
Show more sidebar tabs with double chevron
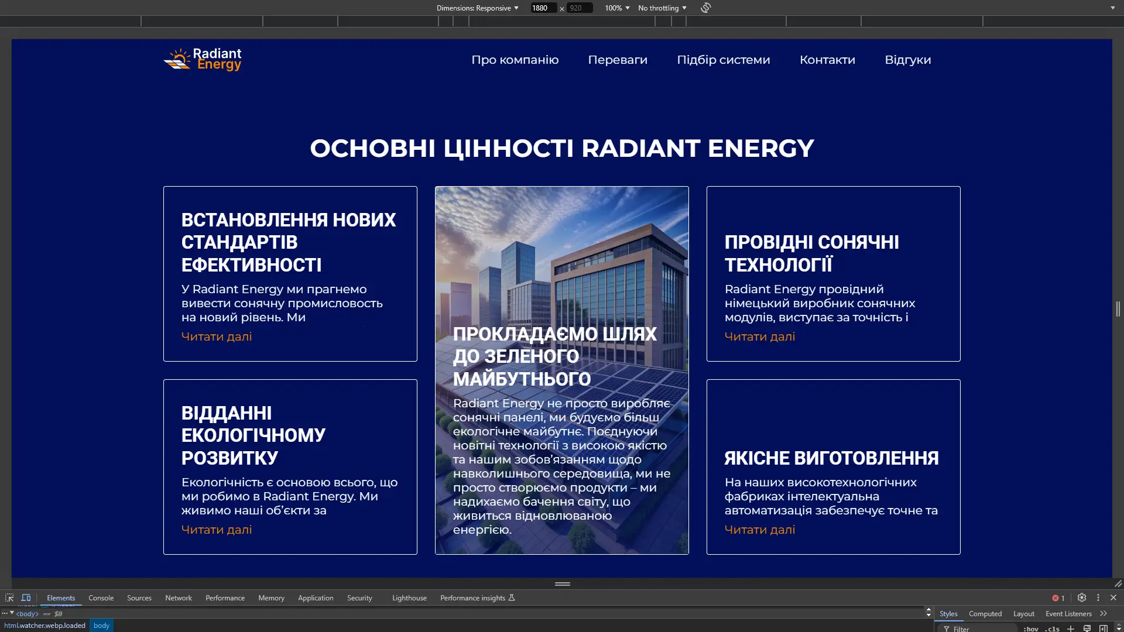[x=1104, y=613]
